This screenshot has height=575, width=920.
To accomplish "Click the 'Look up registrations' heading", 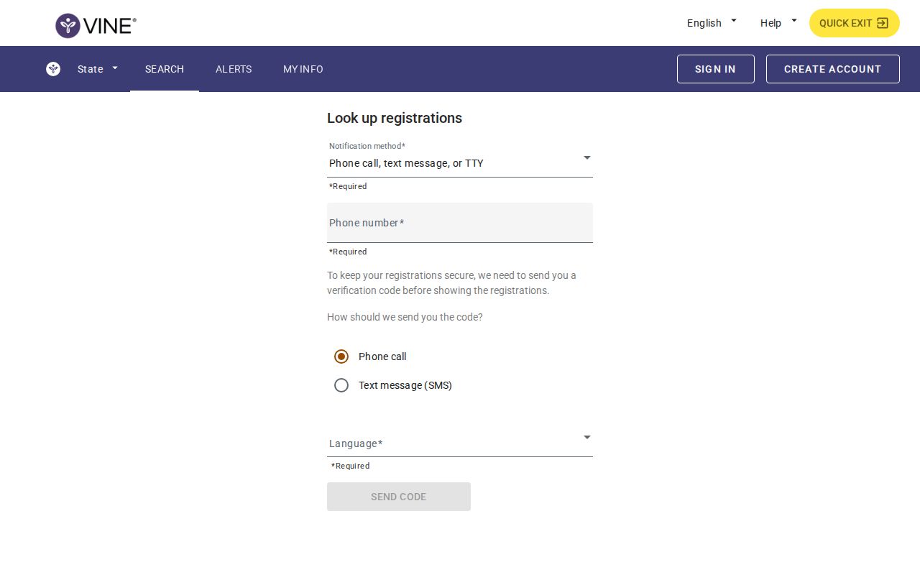I will pos(395,118).
